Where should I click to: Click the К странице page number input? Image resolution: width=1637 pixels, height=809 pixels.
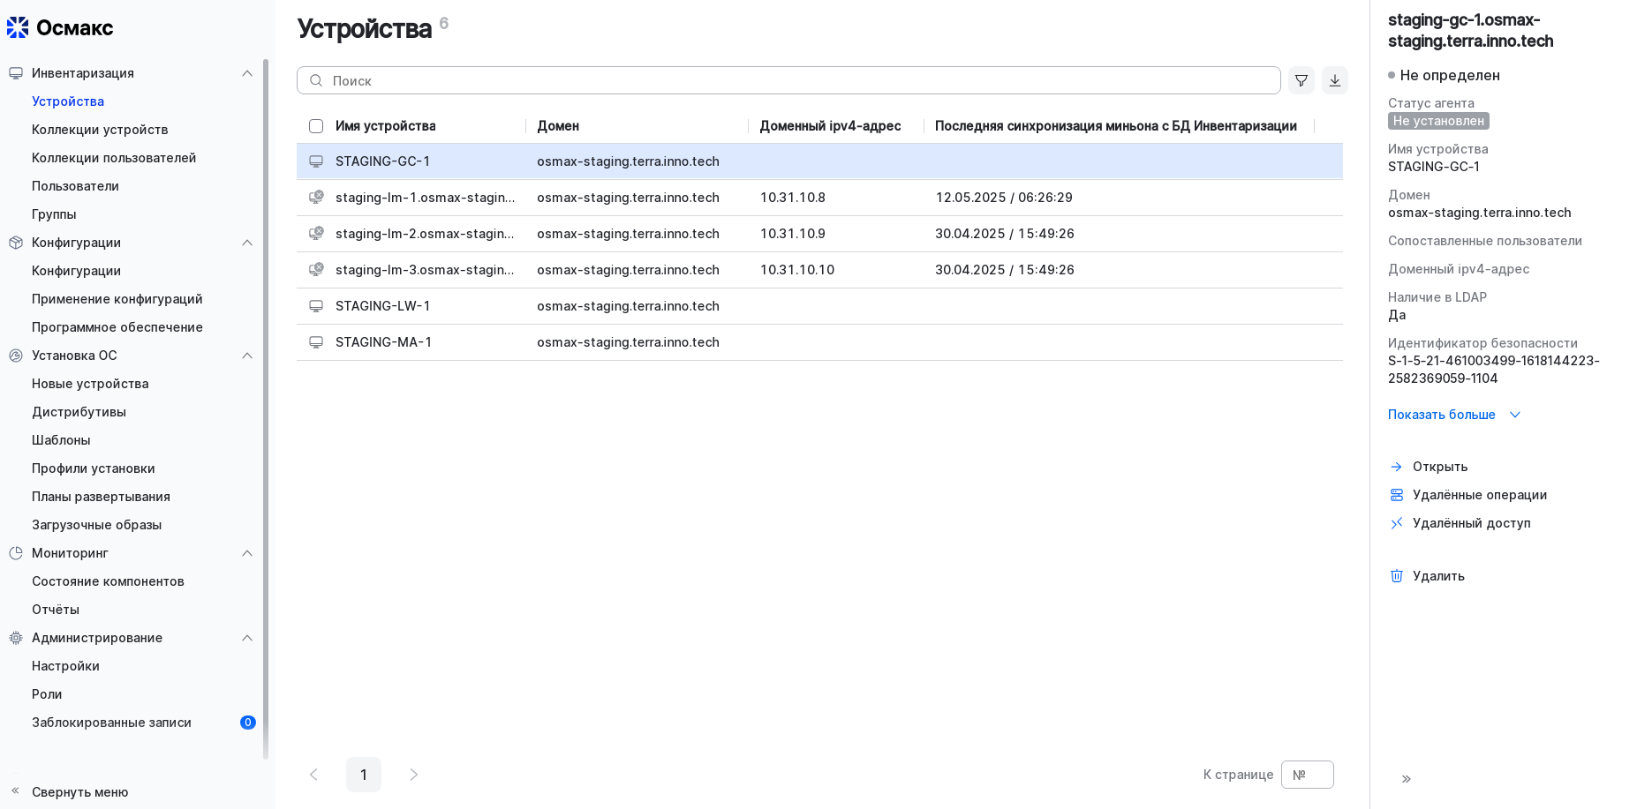tap(1307, 775)
